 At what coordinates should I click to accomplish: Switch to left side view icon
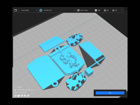(x=25, y=96)
